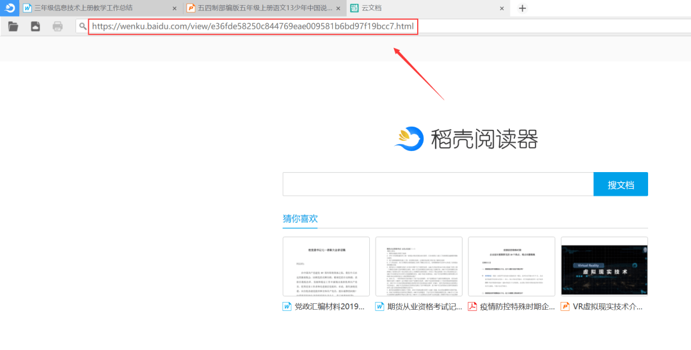Screen dimensions: 691x350
Task: Close the 三年级信息技术上册教学工作总结 tab
Action: point(175,8)
